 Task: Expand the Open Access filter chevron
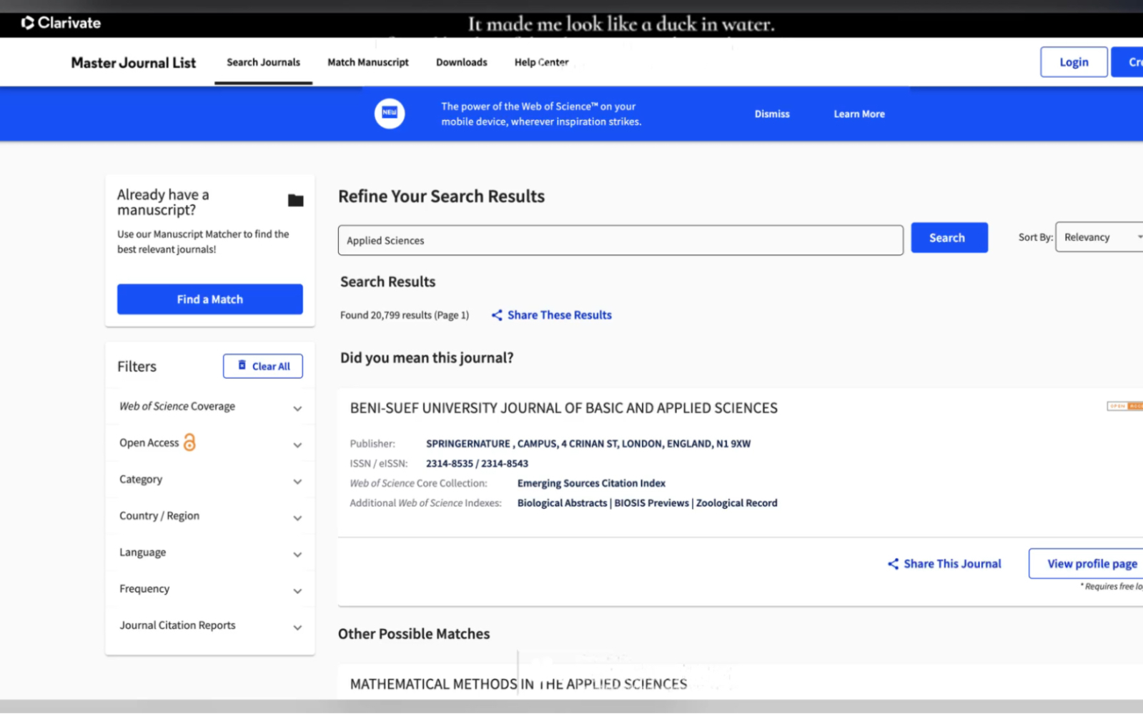click(297, 445)
